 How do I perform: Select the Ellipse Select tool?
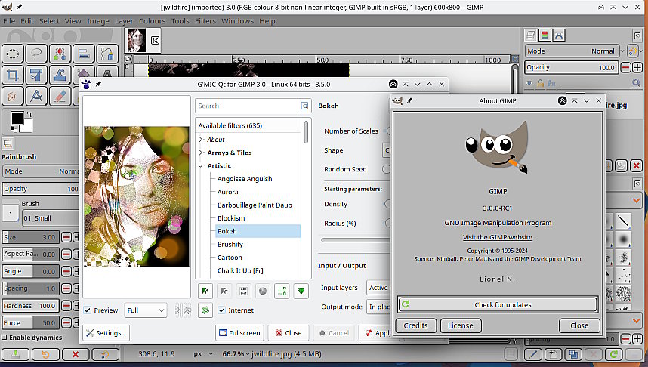(12, 54)
